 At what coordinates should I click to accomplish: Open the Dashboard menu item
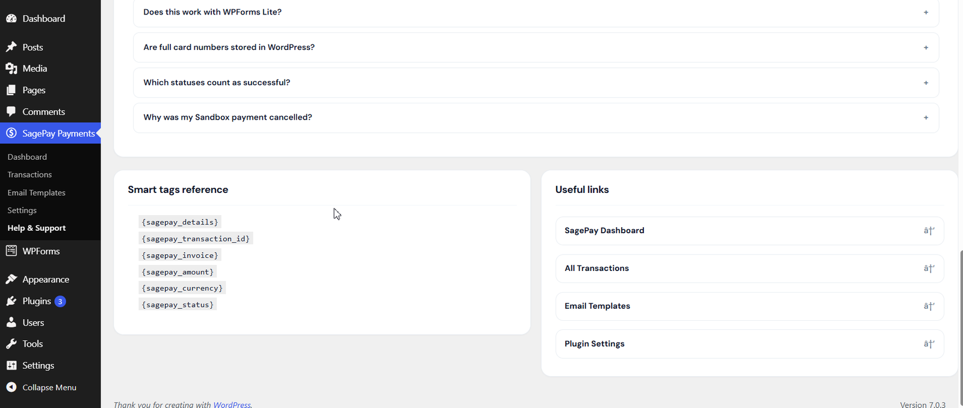[x=51, y=19]
